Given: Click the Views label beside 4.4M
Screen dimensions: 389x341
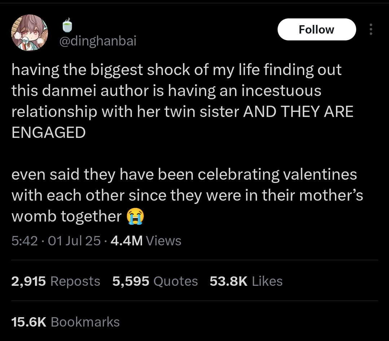Looking at the screenshot, I should 164,241.
